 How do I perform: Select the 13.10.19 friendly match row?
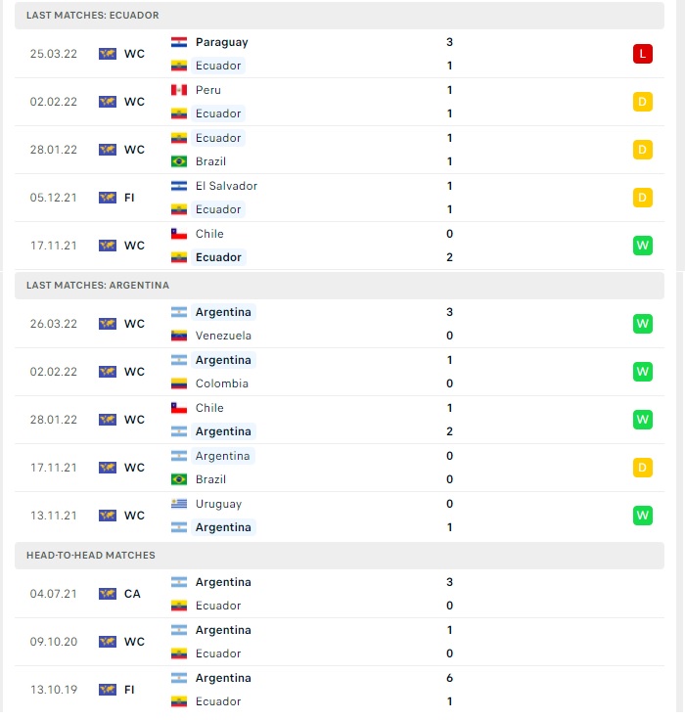340,690
